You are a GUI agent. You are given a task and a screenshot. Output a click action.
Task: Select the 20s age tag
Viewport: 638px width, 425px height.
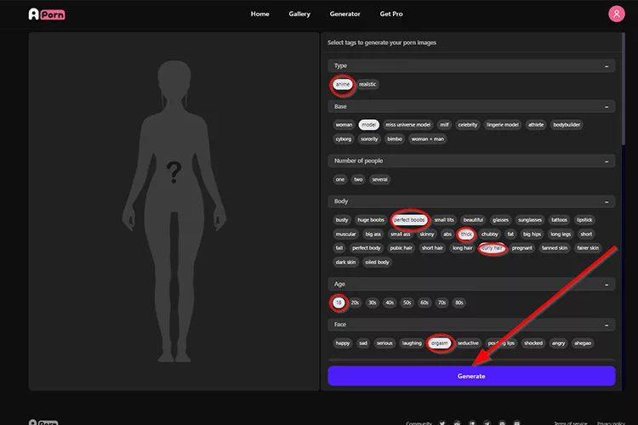(356, 303)
